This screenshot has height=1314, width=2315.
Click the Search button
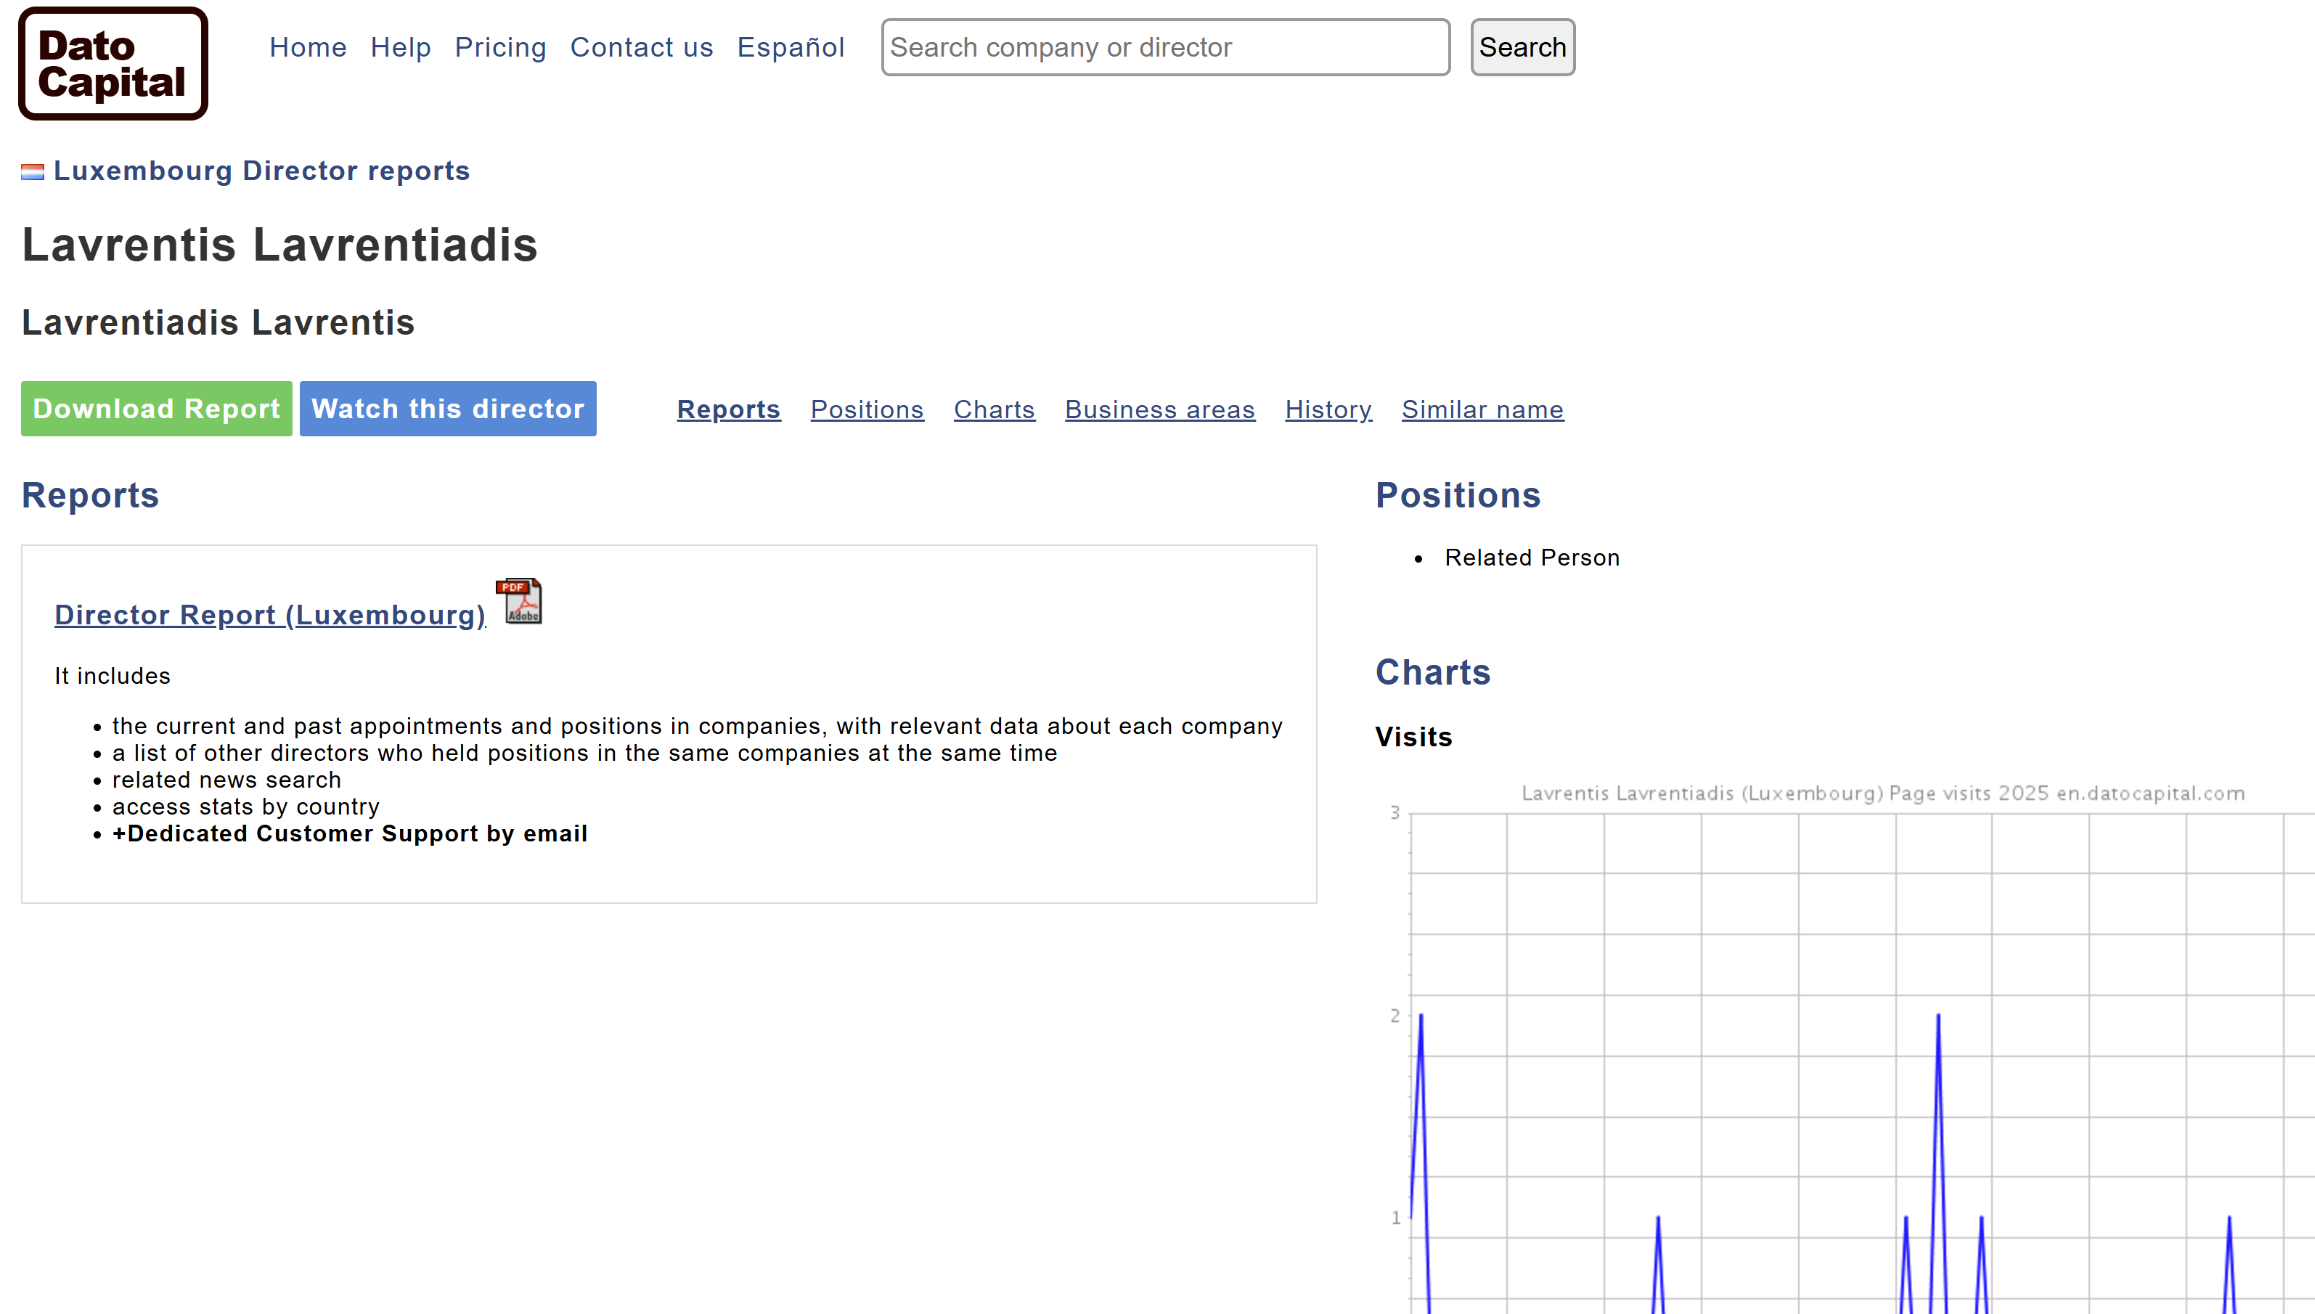point(1522,47)
